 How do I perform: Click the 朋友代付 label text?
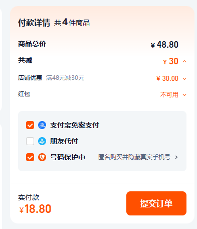pos(64,141)
